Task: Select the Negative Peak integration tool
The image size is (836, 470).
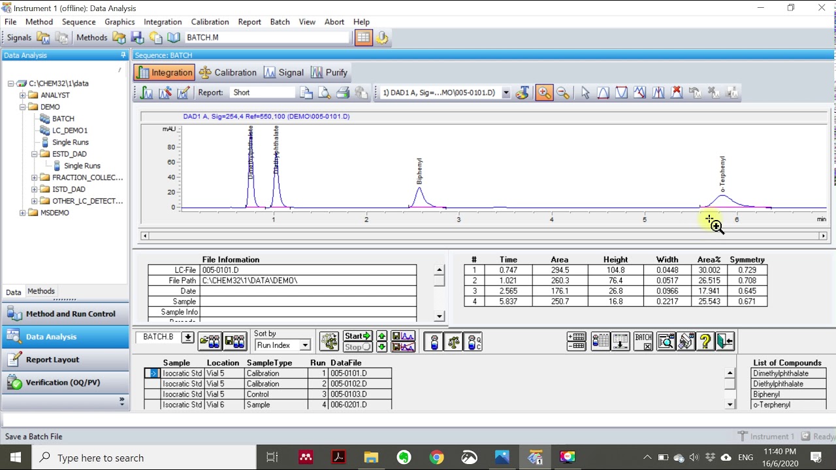Action: [622, 93]
